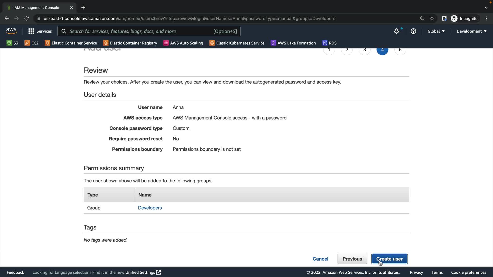Screen dimensions: 493x277
Task: Open the help question mark icon
Action: tap(413, 31)
